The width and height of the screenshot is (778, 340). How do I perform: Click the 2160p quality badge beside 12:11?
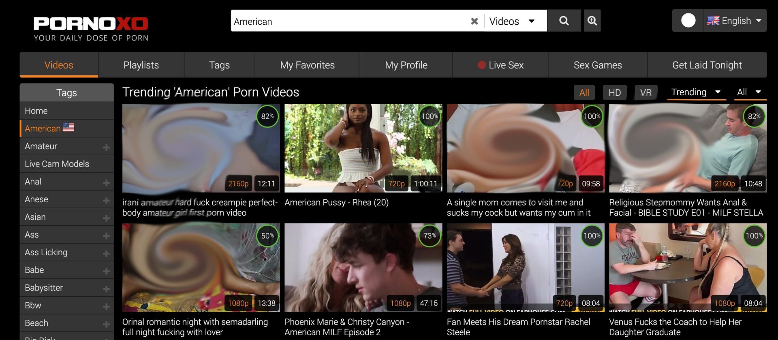click(238, 184)
